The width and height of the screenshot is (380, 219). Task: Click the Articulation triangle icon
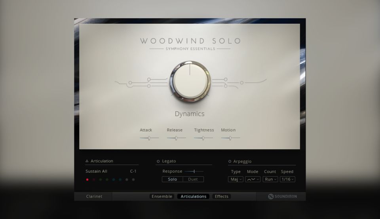[87, 161]
